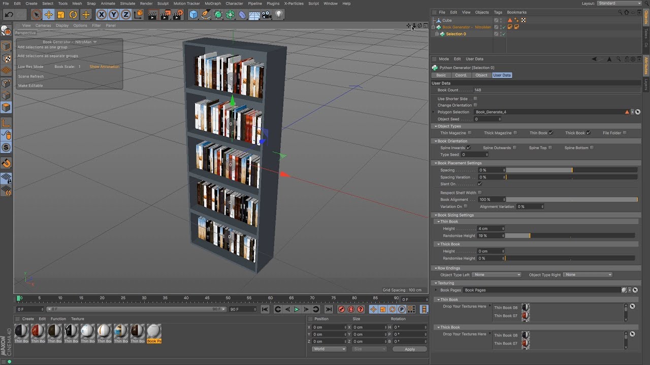Click the Undo arrow icon

9,15
